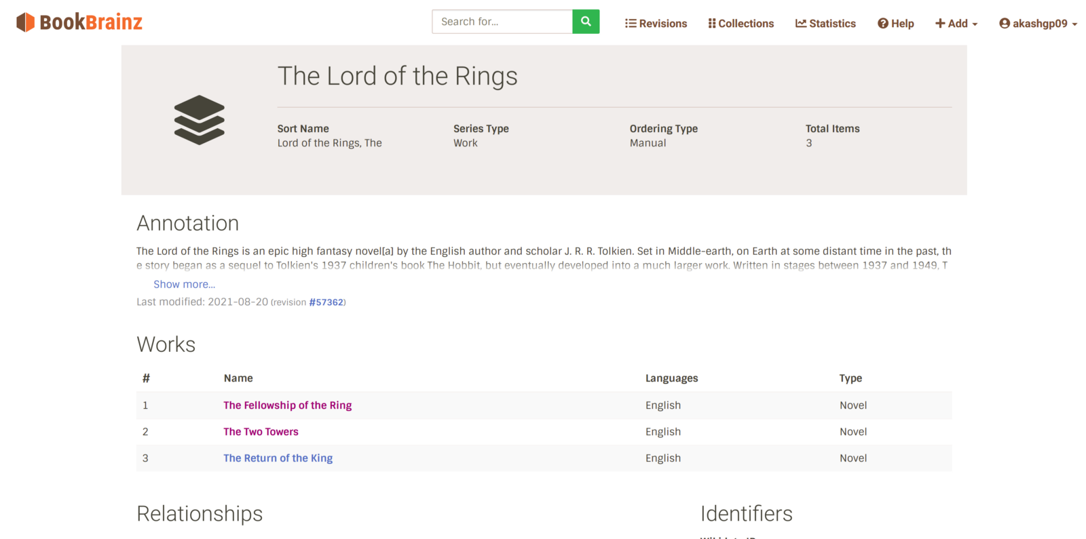Click the Languages column header
Image resolution: width=1086 pixels, height=539 pixels.
pyautogui.click(x=671, y=378)
